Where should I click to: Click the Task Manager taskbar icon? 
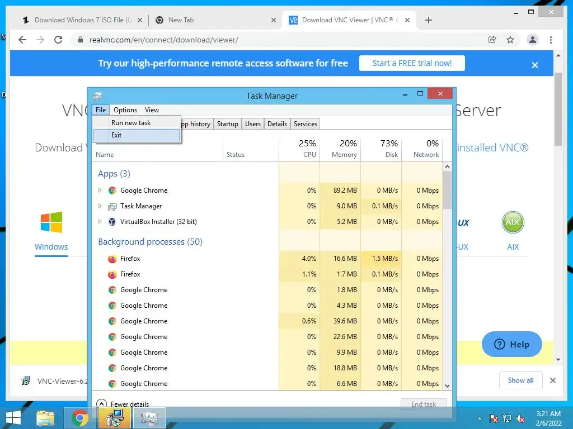[149, 418]
